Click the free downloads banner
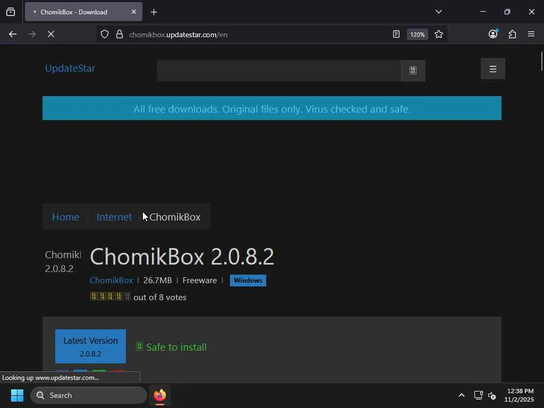This screenshot has width=544, height=408. click(271, 108)
